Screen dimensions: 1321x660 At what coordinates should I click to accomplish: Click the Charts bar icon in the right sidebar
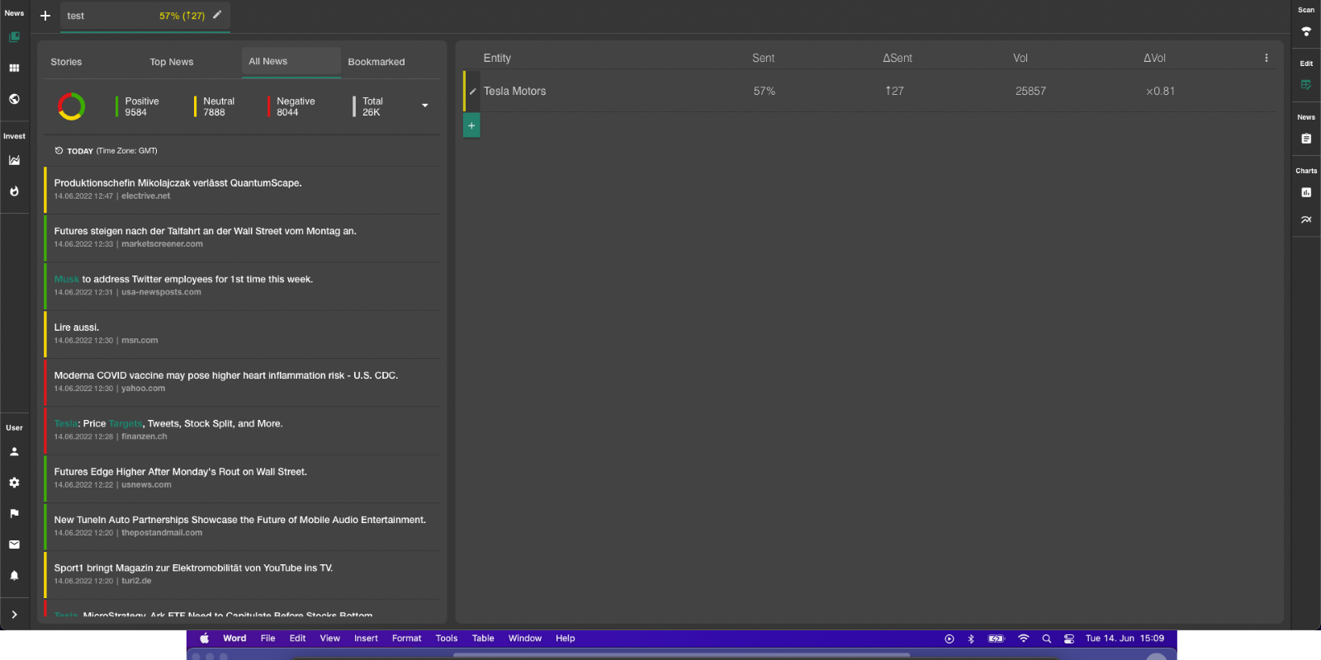point(1306,192)
